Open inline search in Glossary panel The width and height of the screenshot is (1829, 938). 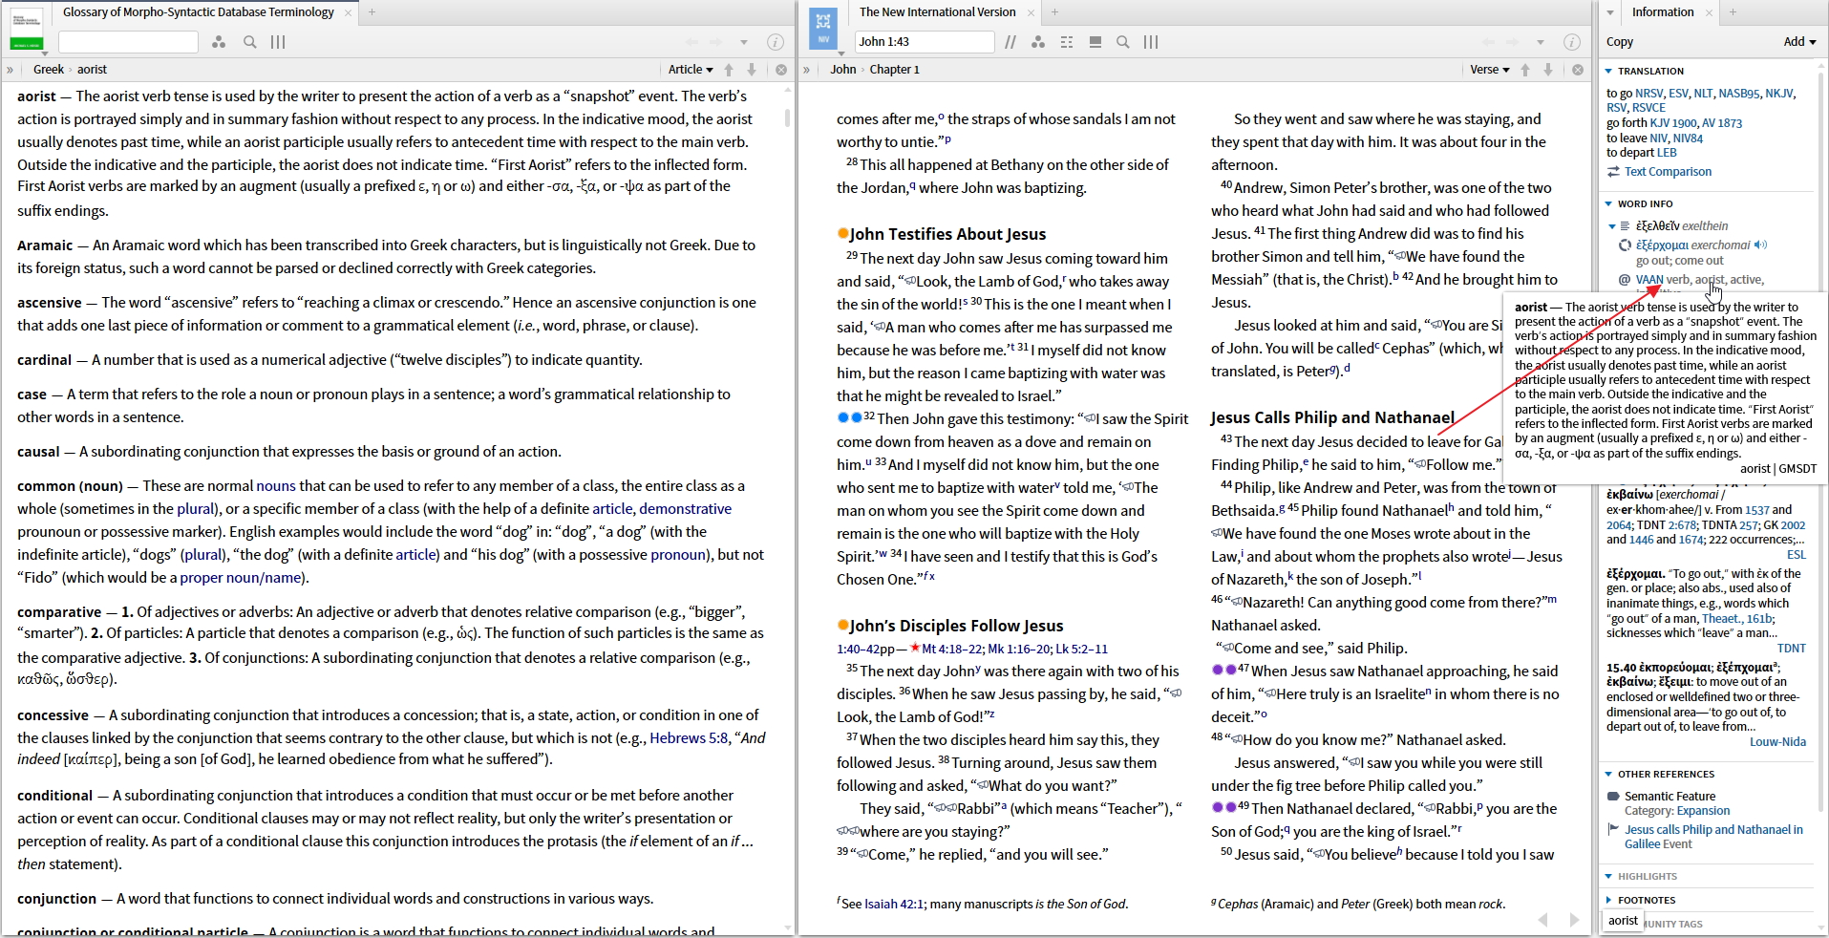(249, 42)
